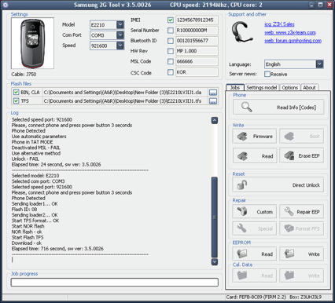Click the Card: FEFB-8C89 status text

click(256, 298)
